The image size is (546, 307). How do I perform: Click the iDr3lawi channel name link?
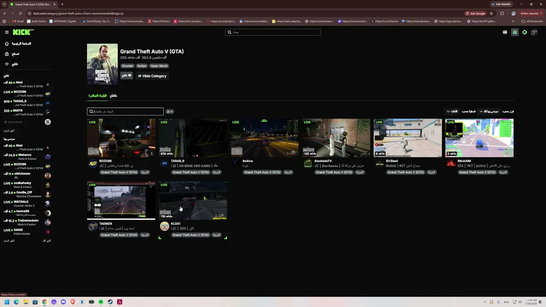tap(392, 161)
